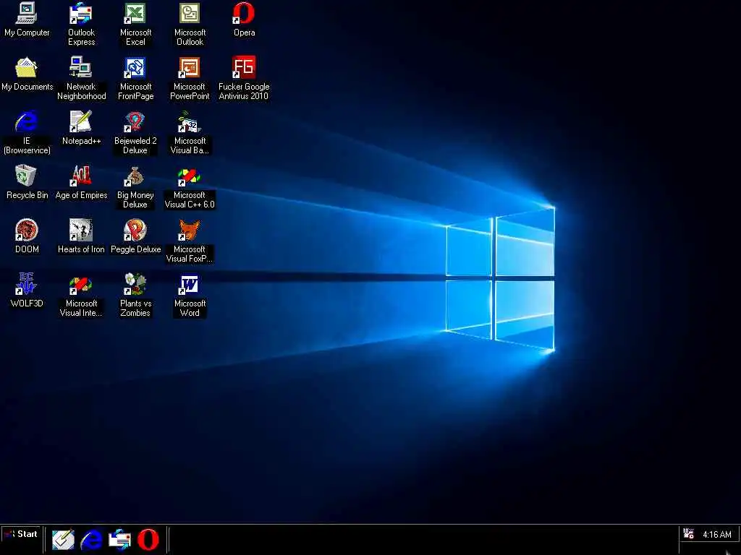Launch Internet Explorer from quick launch bar
The height and width of the screenshot is (555, 741).
[91, 539]
